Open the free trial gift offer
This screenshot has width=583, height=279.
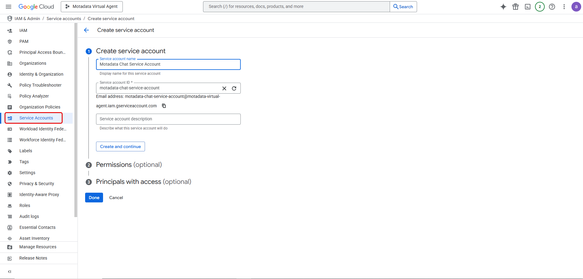515,6
